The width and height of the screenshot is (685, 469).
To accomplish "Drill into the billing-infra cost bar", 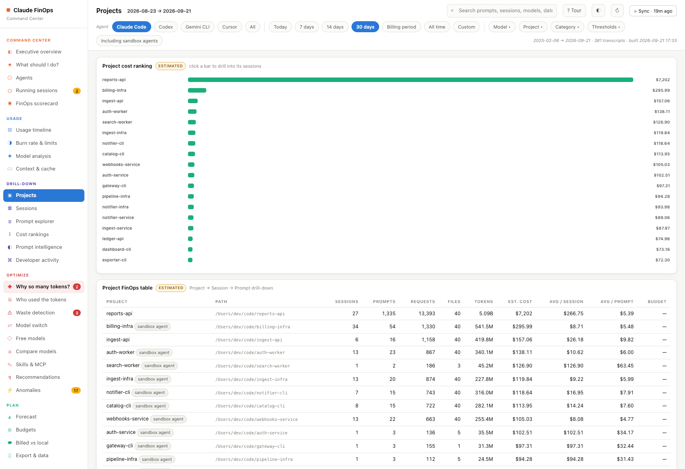I will pyautogui.click(x=197, y=91).
